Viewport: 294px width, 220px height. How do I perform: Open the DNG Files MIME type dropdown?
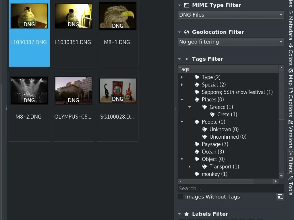[x=231, y=15]
